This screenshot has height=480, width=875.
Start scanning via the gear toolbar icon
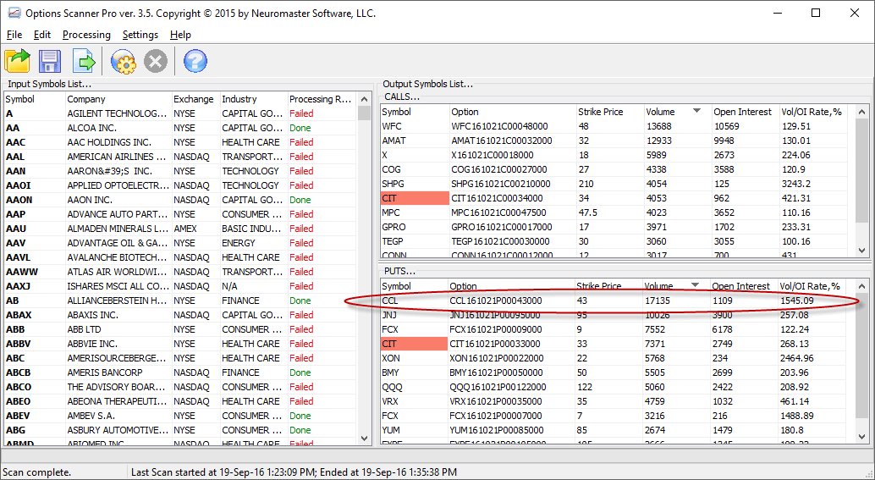coord(124,61)
